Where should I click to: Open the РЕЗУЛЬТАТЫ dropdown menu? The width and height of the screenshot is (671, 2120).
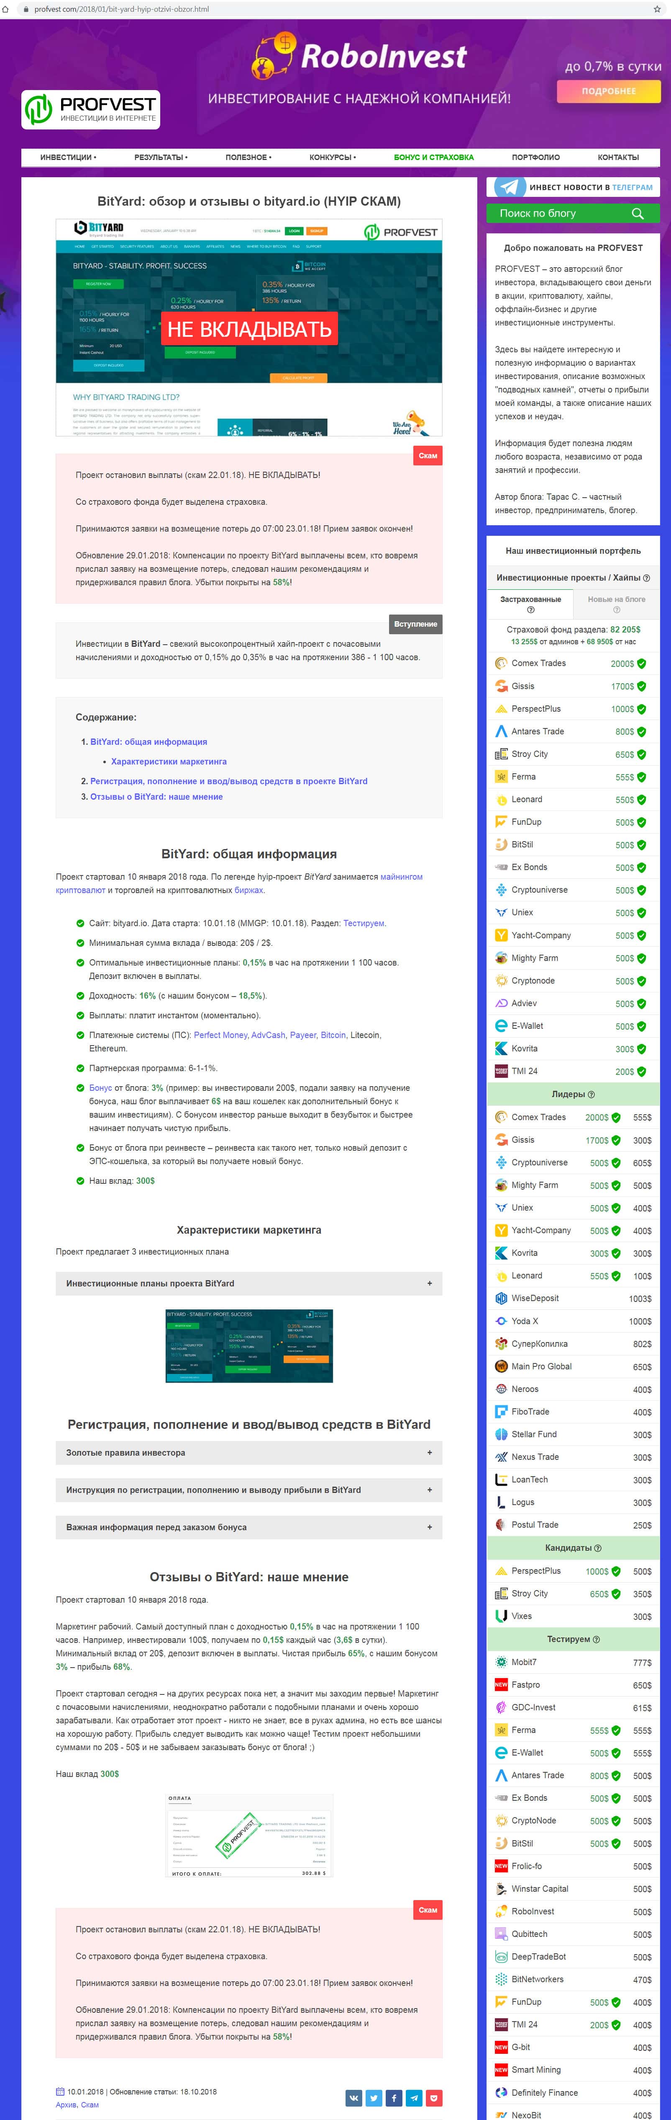coord(161,157)
